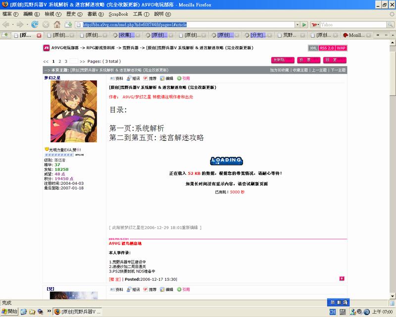Screen dimensions: 396x317
Task: Open the 編輯 (E) menu
Action: tap(32, 14)
